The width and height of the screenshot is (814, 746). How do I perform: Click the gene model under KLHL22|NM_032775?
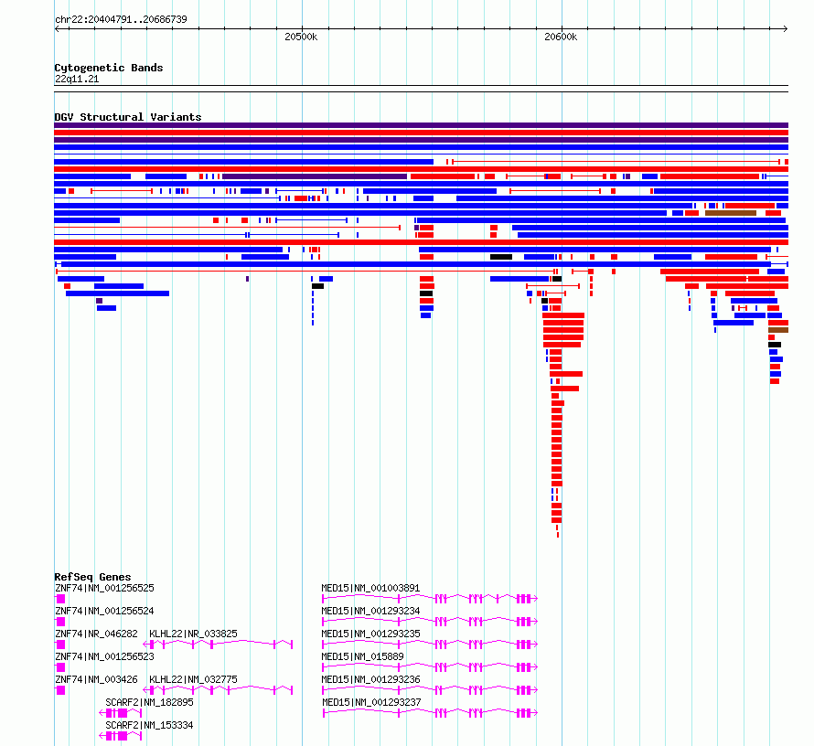218,690
